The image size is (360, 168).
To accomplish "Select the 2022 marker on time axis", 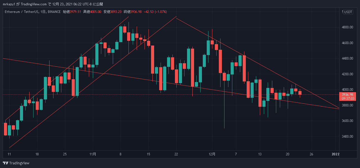I will click(335, 154).
